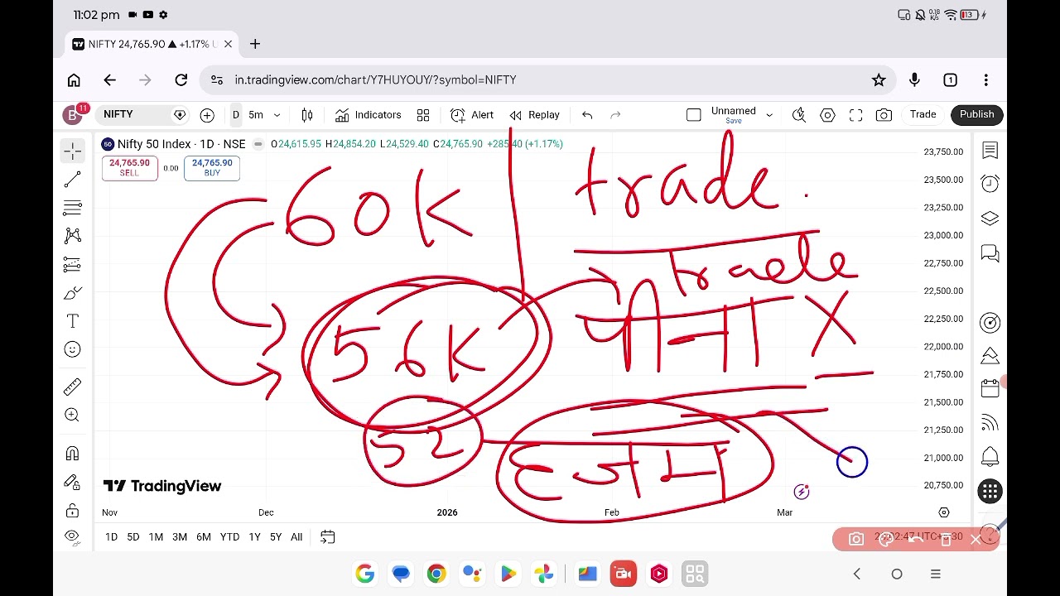Select the text annotation tool
The image size is (1060, 596).
73,321
